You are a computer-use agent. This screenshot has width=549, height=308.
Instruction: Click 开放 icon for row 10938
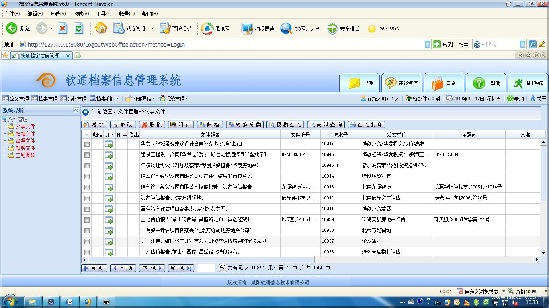point(109,231)
